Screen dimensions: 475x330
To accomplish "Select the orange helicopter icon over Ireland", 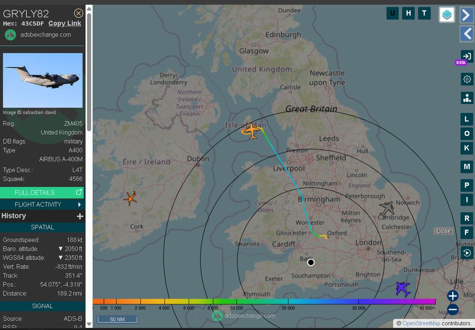I will [x=130, y=198].
